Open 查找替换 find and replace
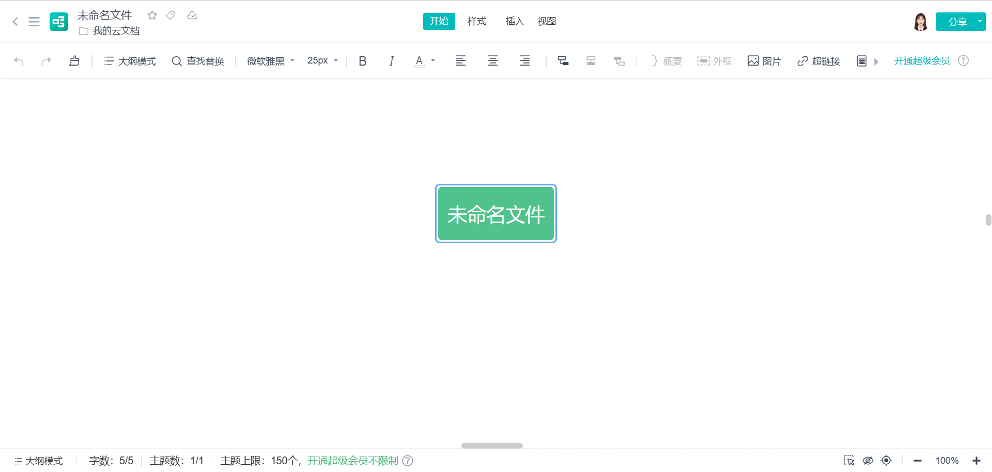Screen dimensions: 992x472 [198, 61]
